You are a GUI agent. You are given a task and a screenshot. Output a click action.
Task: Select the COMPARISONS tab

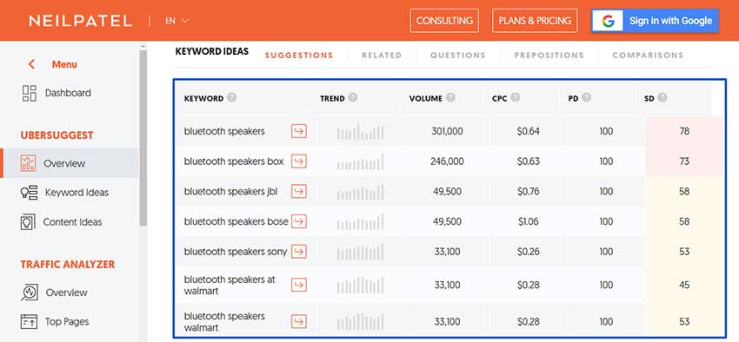pyautogui.click(x=648, y=55)
